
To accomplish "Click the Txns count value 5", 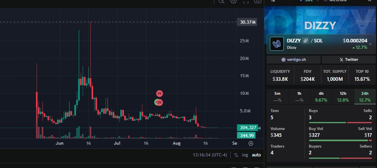I will [x=272, y=118].
